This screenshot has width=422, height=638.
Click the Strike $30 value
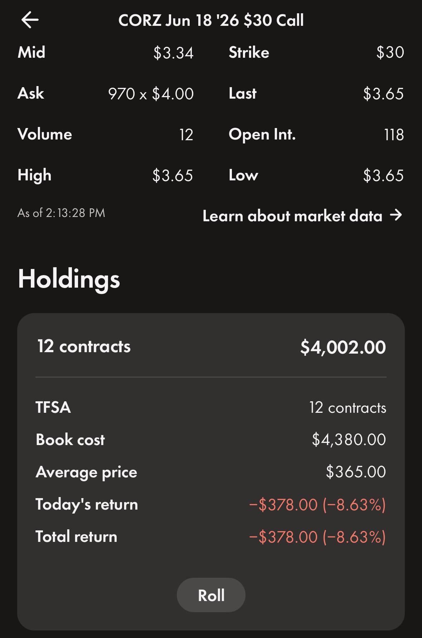390,53
